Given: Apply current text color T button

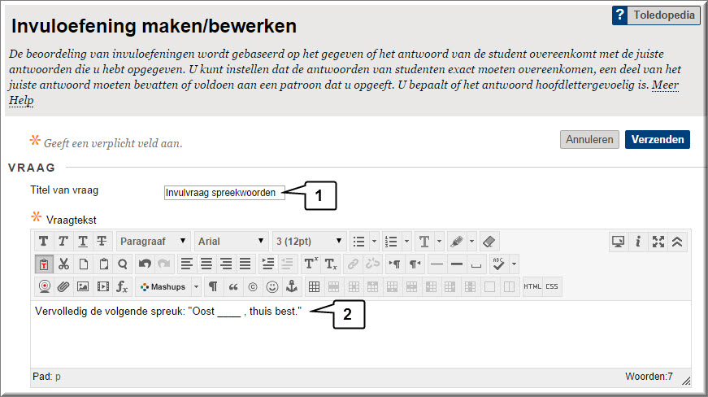Looking at the screenshot, I should pyautogui.click(x=424, y=242).
